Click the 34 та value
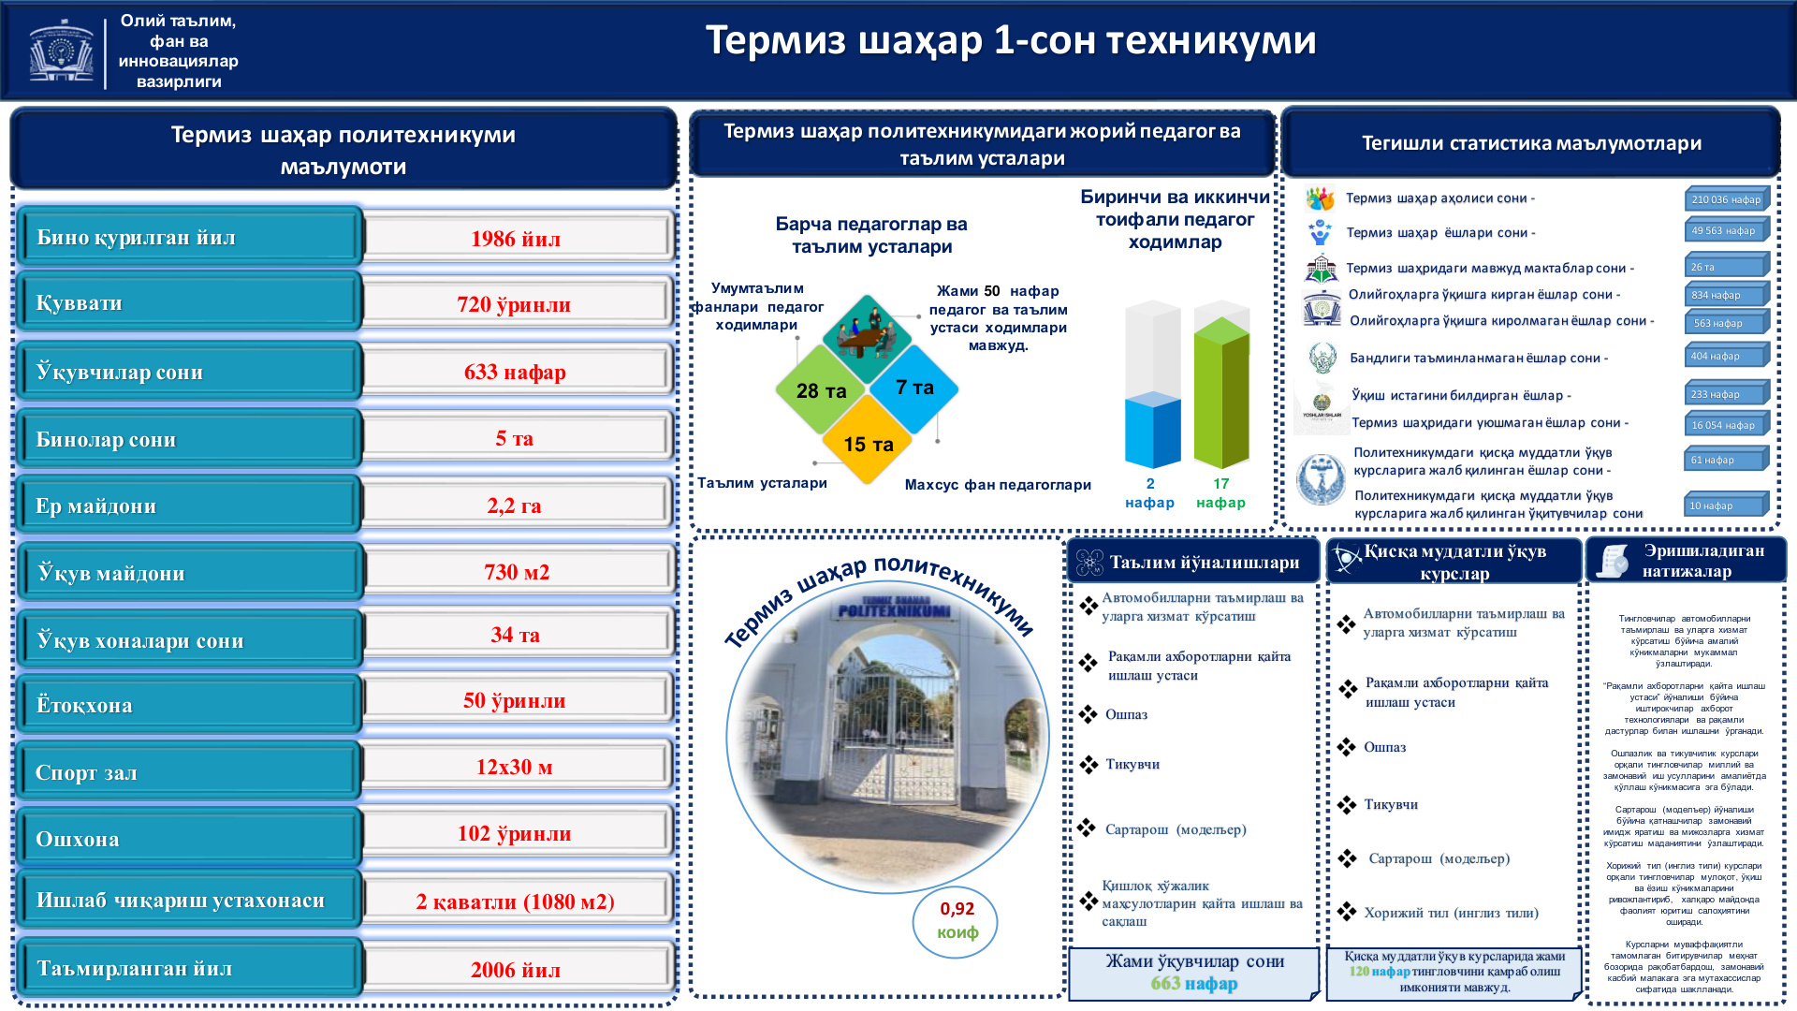The image size is (1797, 1011). [x=518, y=634]
